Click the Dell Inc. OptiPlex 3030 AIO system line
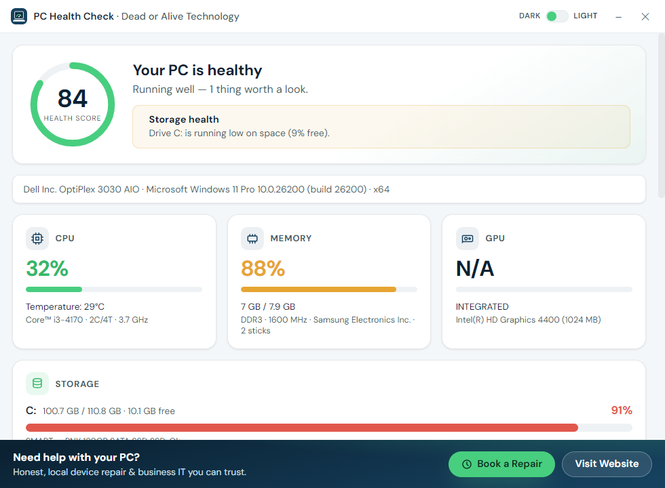 coord(206,189)
